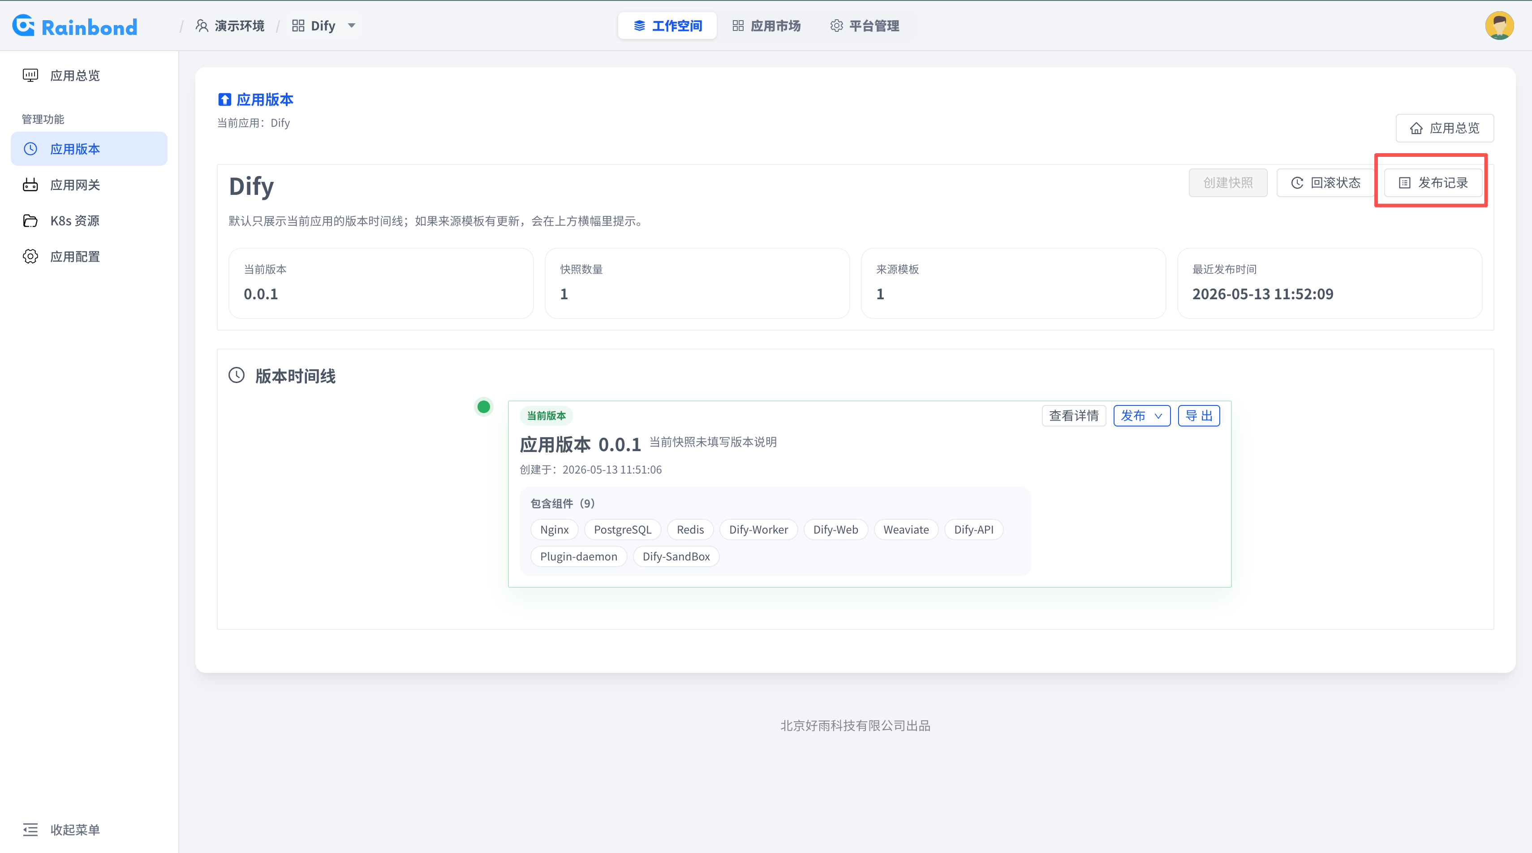Open 发布记录
Screen dimensions: 1532x853
point(1433,183)
